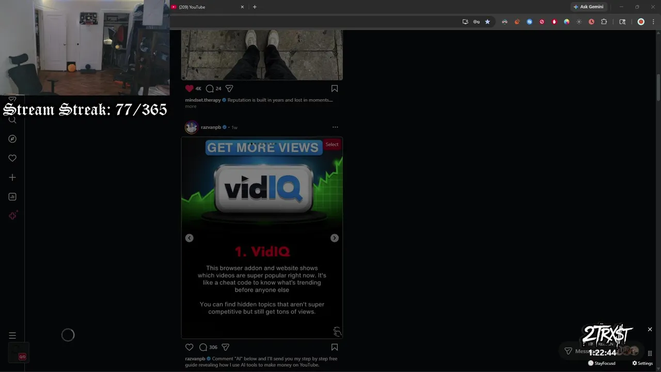Create a new post with plus icon

tap(12, 177)
